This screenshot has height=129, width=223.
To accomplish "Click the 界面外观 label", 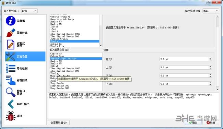I will coord(22,33).
